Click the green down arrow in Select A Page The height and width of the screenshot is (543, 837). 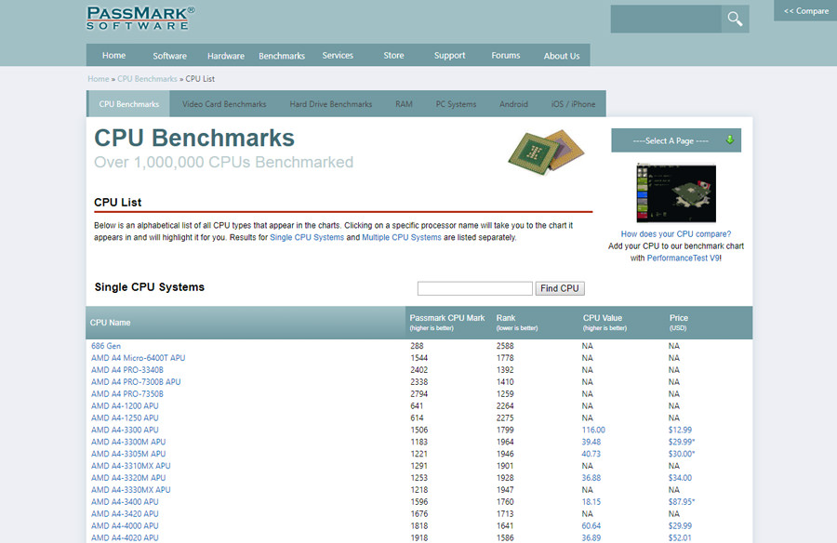(730, 139)
